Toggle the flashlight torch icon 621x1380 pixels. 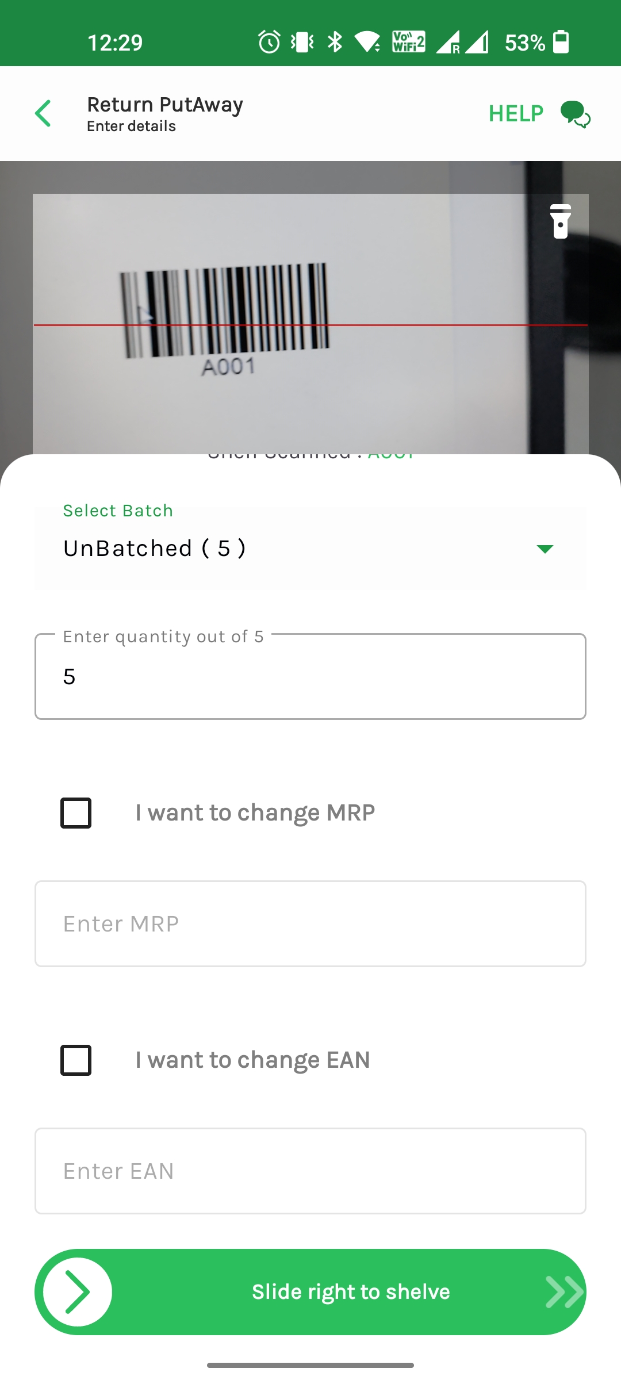[560, 221]
